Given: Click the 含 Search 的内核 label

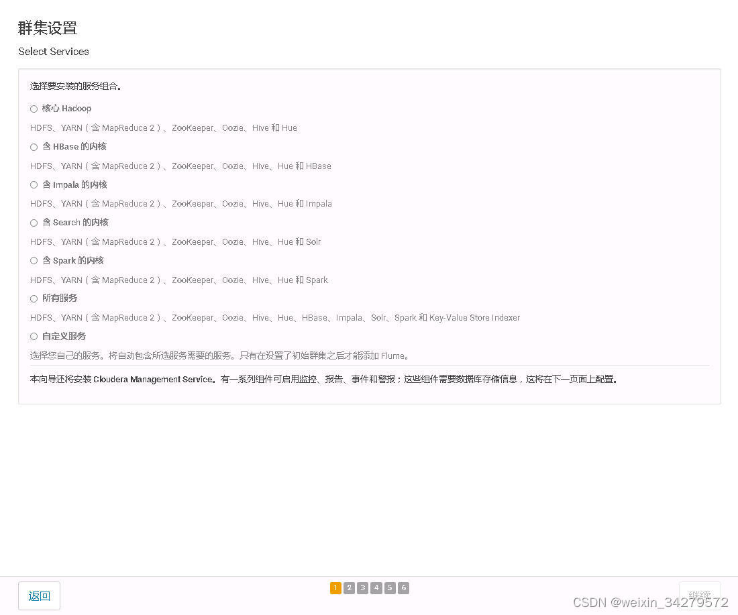Looking at the screenshot, I should [75, 222].
